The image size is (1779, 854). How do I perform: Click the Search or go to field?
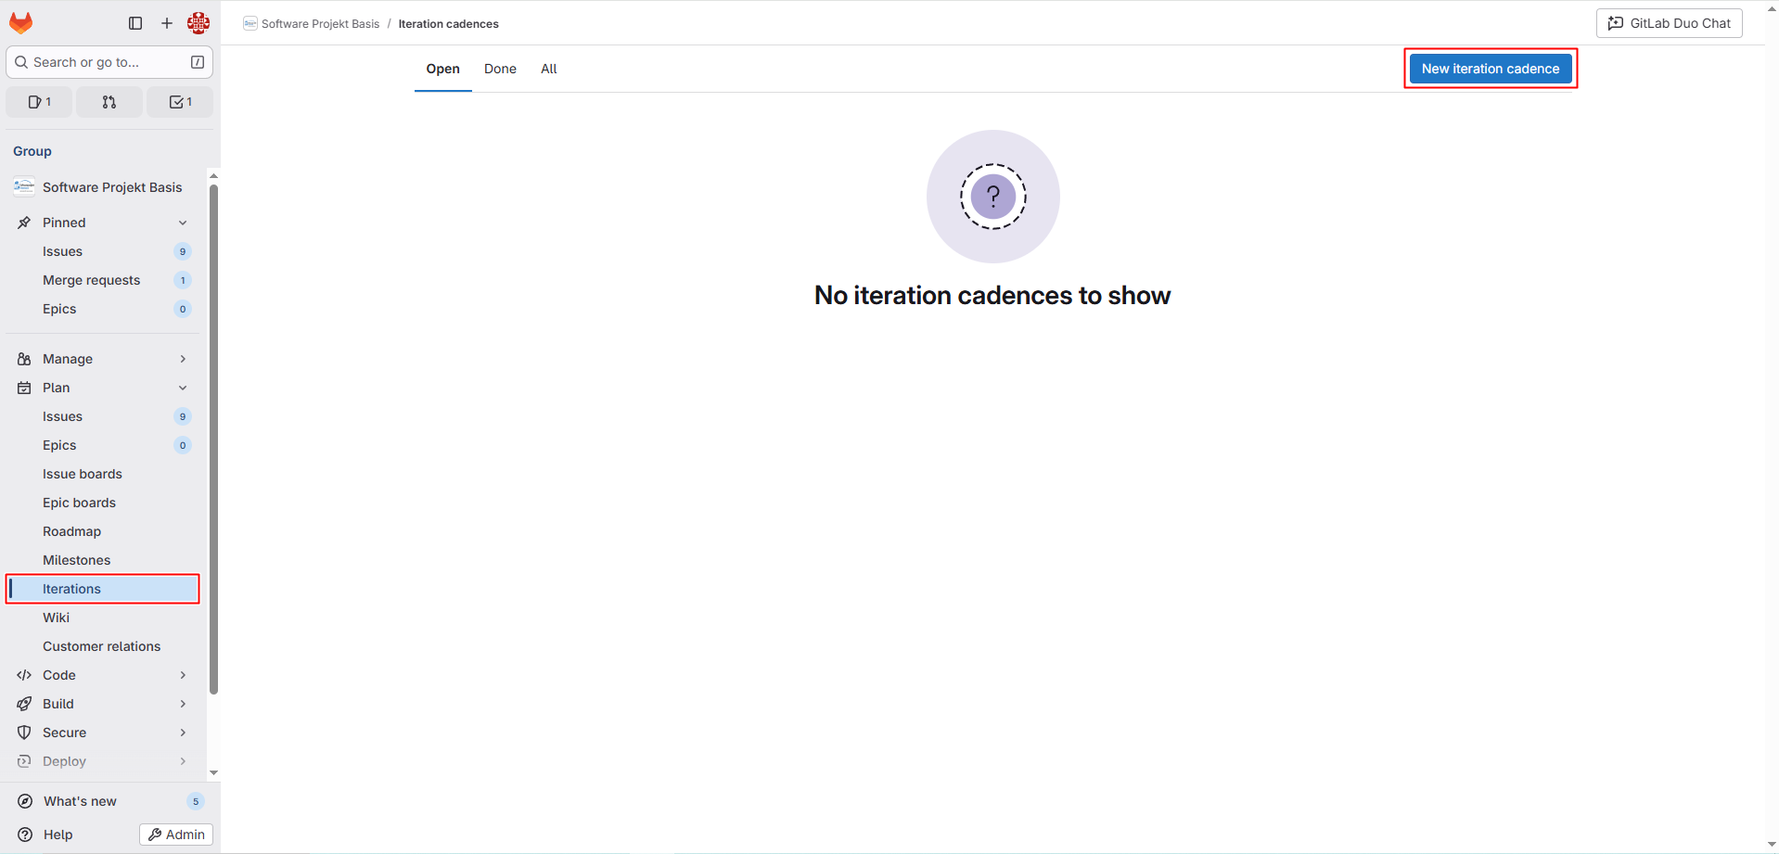[109, 62]
